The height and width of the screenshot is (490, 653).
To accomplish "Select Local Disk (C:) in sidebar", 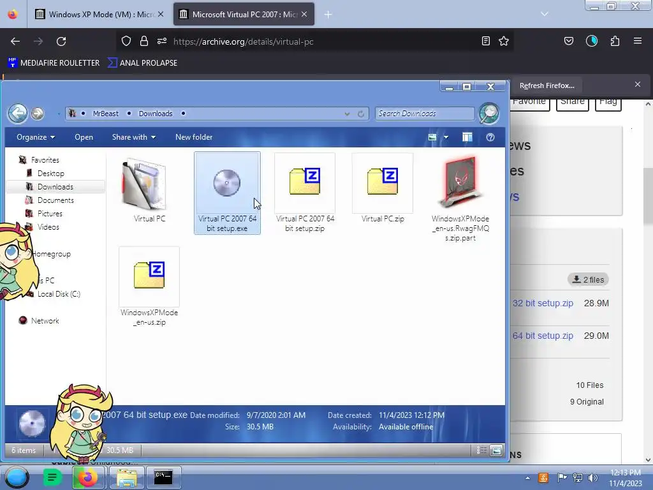I will pyautogui.click(x=59, y=293).
